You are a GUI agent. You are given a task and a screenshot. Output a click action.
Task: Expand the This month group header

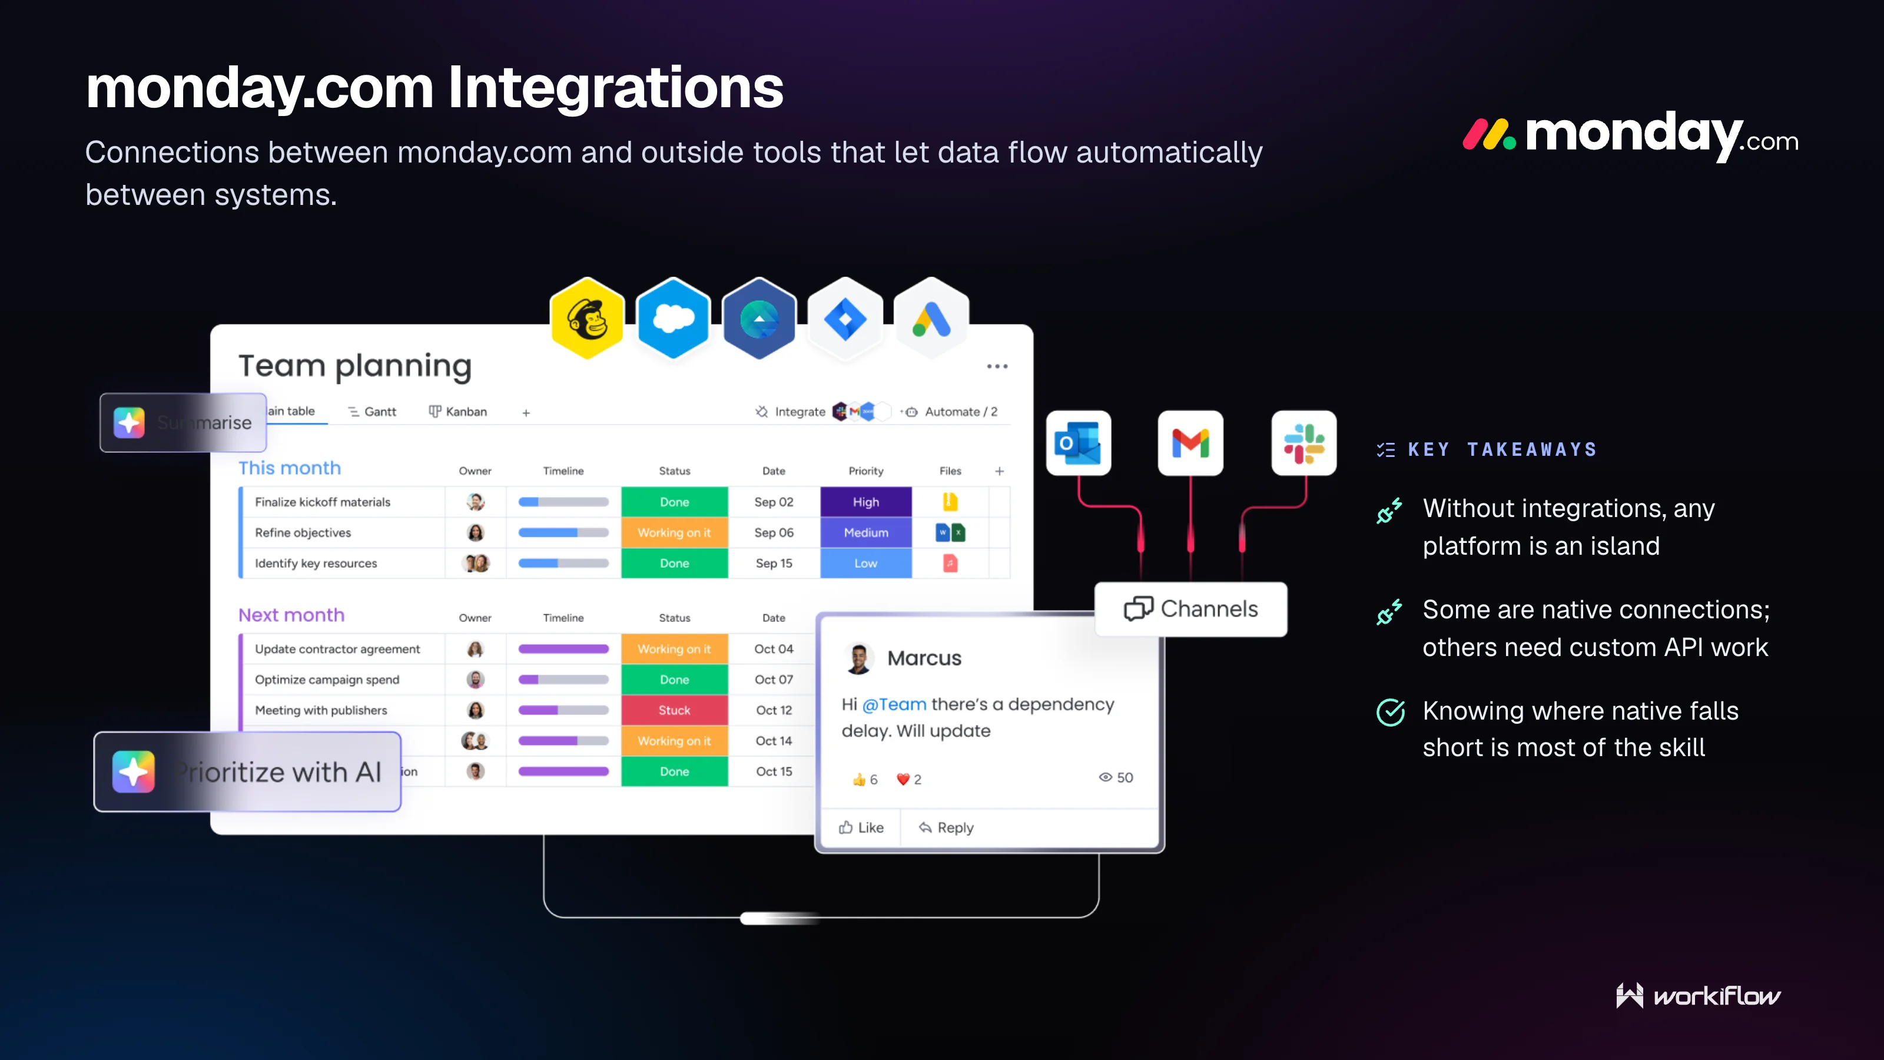point(290,468)
